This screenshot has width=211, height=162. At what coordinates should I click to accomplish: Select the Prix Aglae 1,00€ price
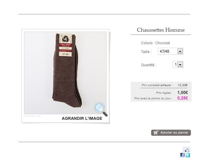click(x=183, y=93)
